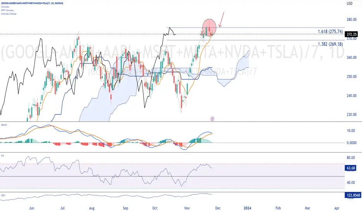Click the current price label 272.25

(x=352, y=34)
